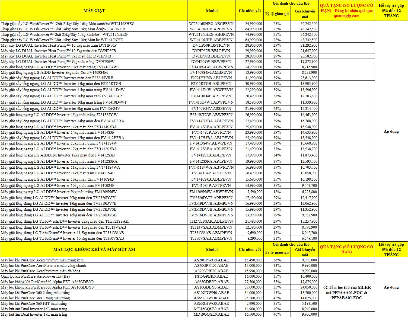Select model FV1411D4W.ABWPEVN

pyautogui.click(x=212, y=90)
